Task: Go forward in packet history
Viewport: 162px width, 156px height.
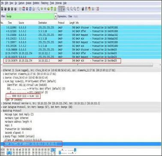Action: click(45, 9)
